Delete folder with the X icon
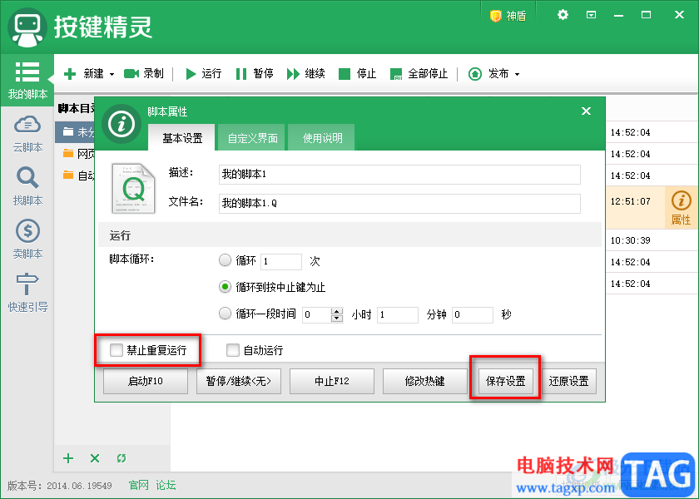The width and height of the screenshot is (699, 499). [95, 458]
